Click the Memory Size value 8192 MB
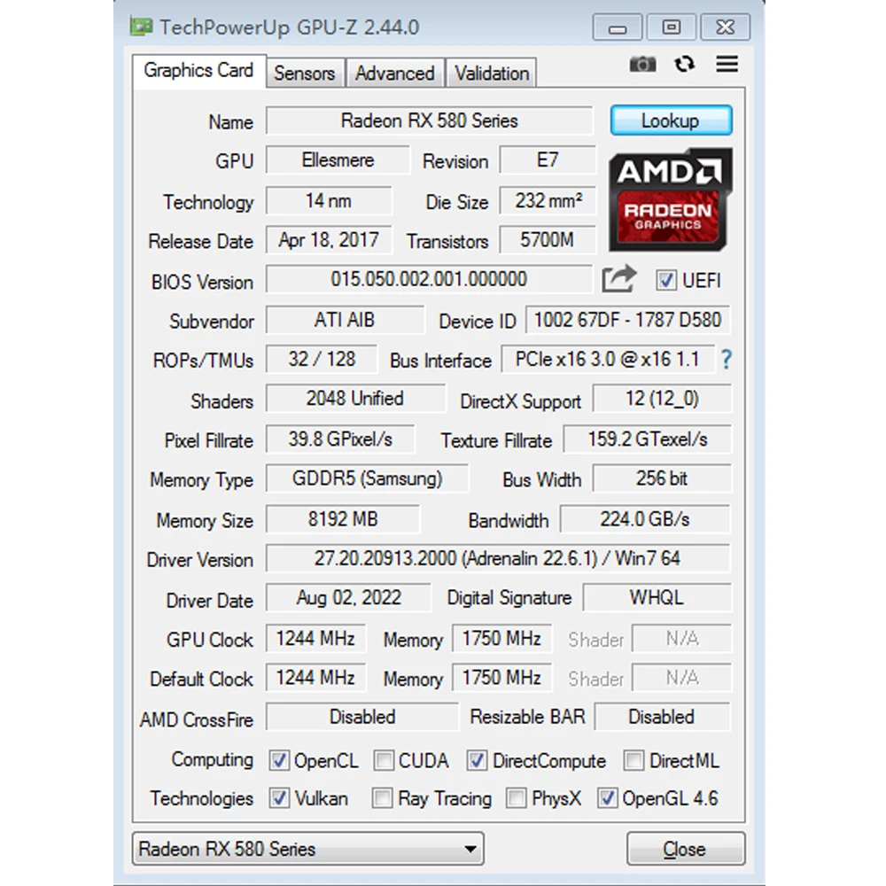Image resolution: width=886 pixels, height=886 pixels. point(343,518)
